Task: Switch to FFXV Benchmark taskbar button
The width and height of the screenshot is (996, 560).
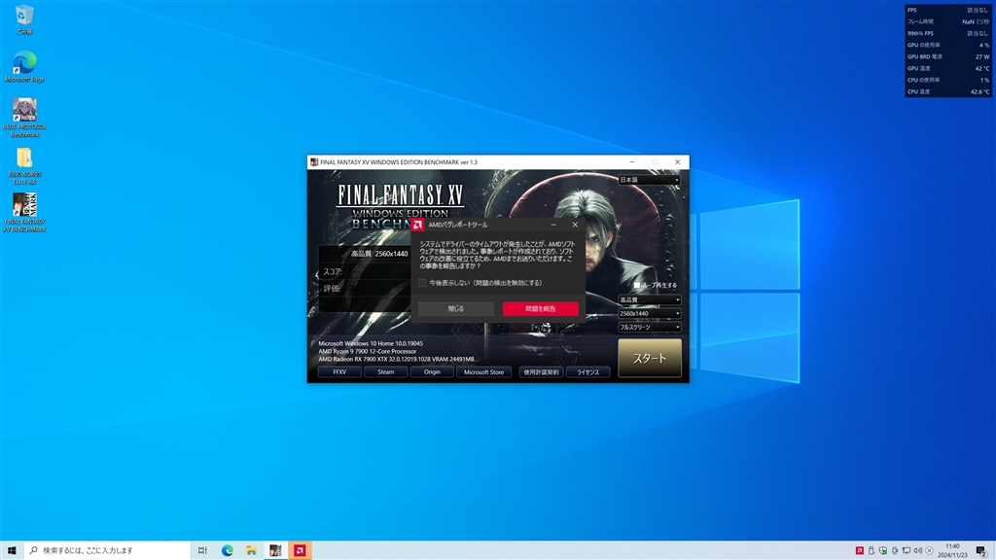Action: tap(275, 550)
